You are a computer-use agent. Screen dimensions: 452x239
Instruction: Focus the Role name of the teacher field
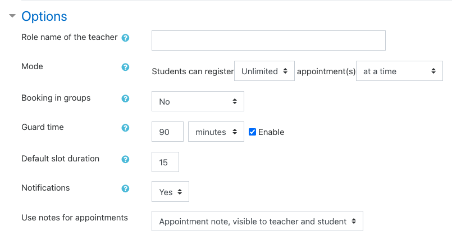pos(268,40)
